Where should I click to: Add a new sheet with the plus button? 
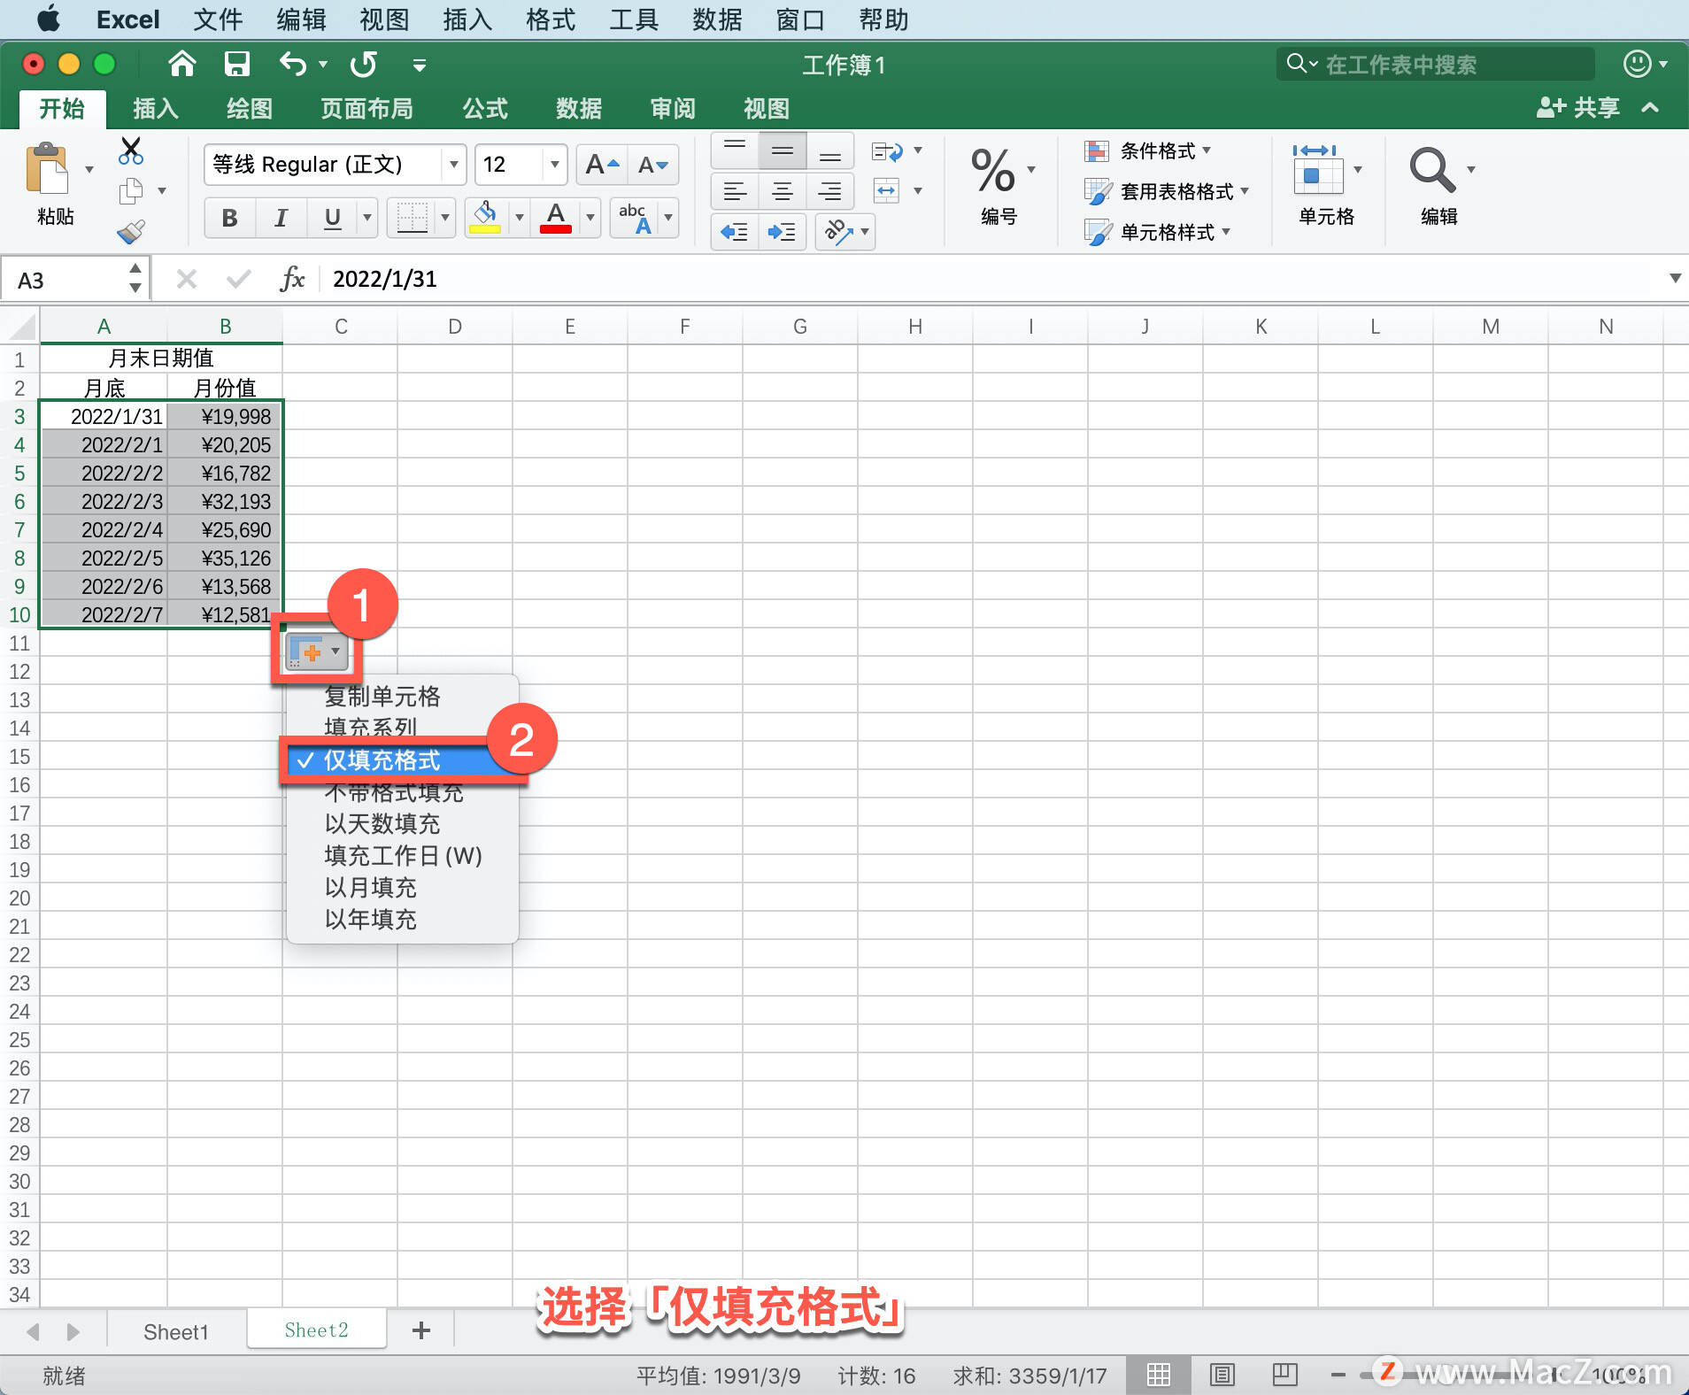pos(420,1329)
